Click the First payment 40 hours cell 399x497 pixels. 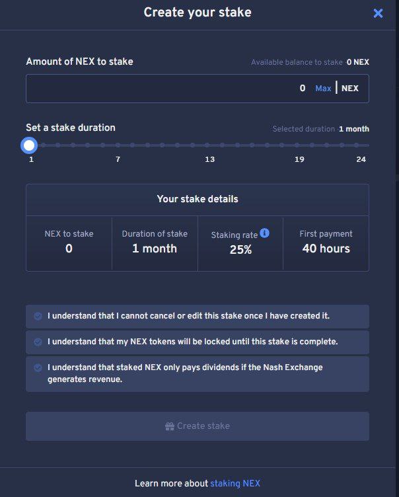(x=326, y=242)
